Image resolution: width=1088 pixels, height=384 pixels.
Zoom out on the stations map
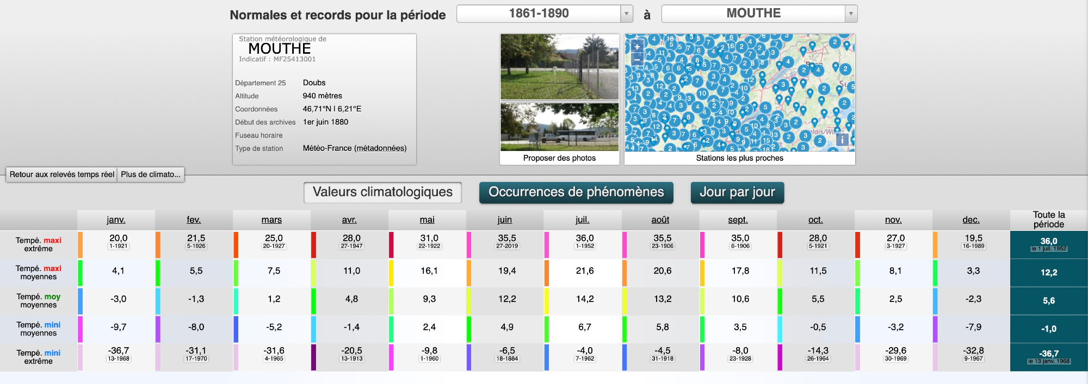click(636, 58)
